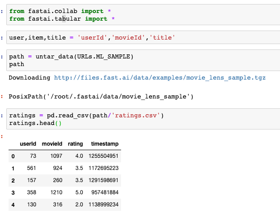This screenshot has width=280, height=214.
Task: Select timestamp value 957481884
Action: pyautogui.click(x=105, y=192)
